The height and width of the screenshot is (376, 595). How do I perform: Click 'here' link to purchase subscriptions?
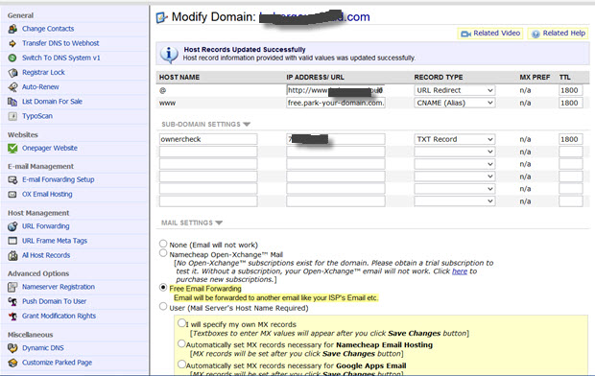click(460, 271)
